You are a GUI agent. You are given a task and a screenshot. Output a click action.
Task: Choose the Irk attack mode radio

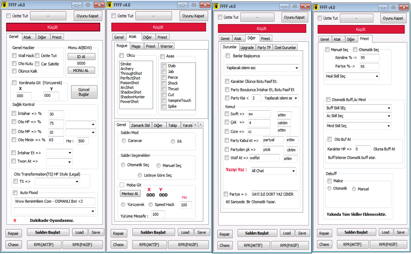point(173,141)
